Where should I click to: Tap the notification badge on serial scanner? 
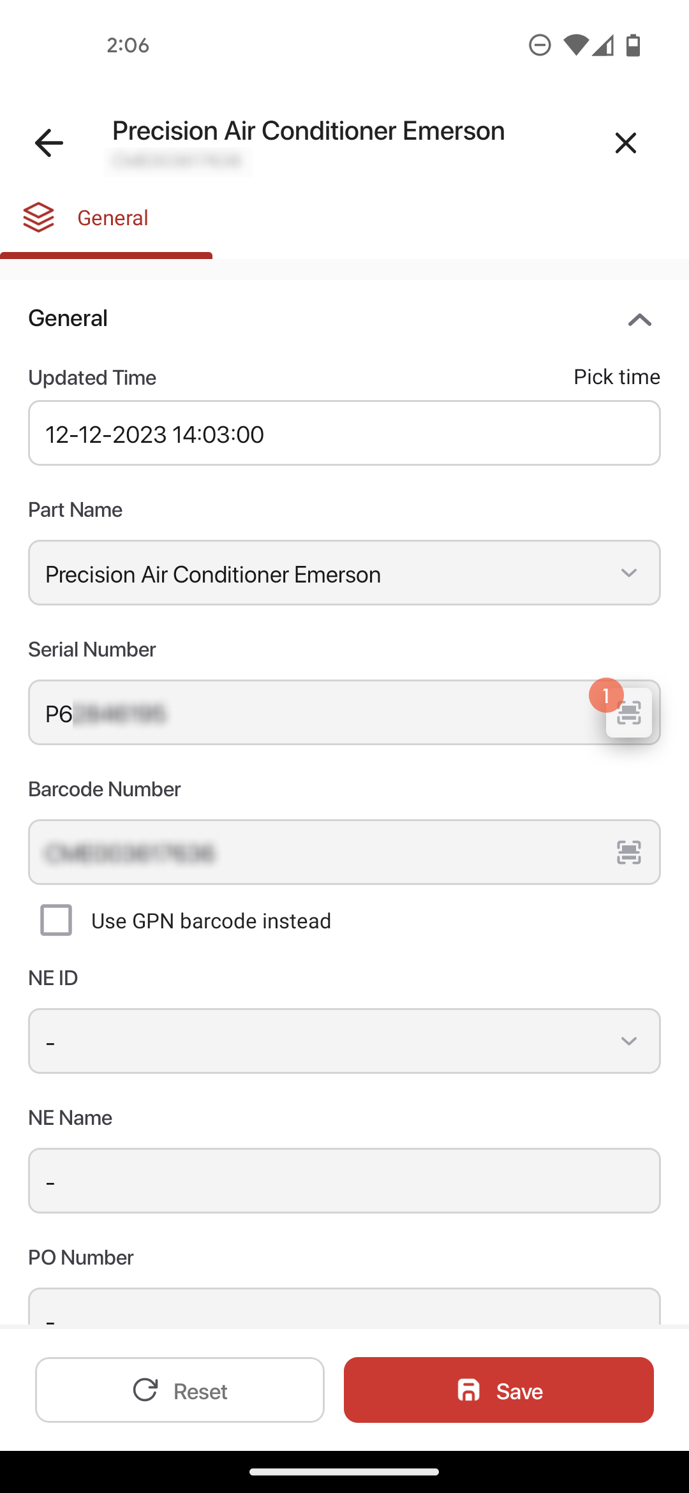pos(606,695)
